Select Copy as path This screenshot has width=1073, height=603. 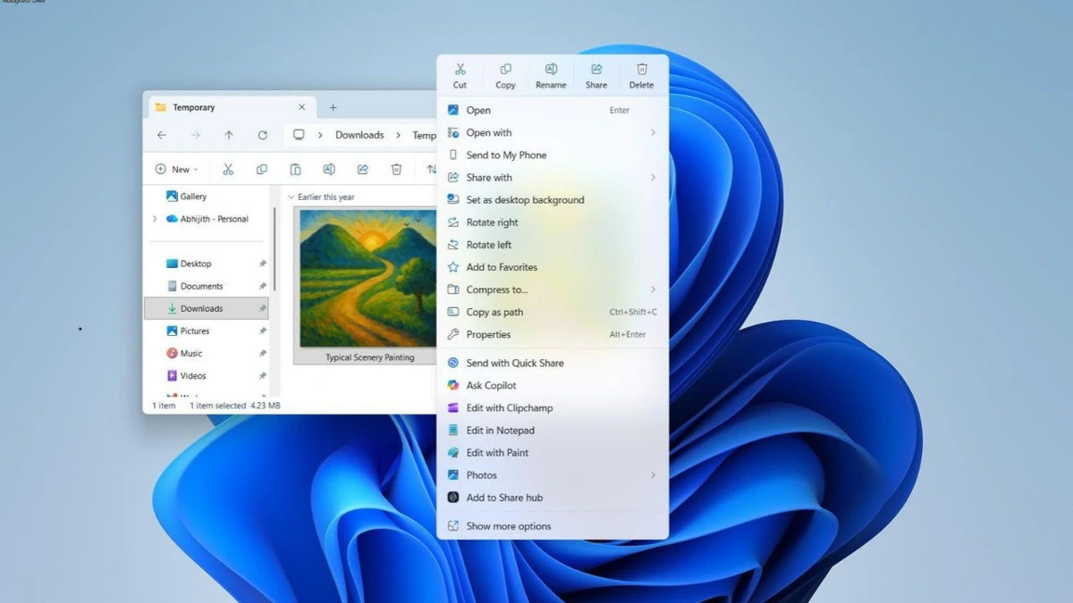pyautogui.click(x=553, y=312)
